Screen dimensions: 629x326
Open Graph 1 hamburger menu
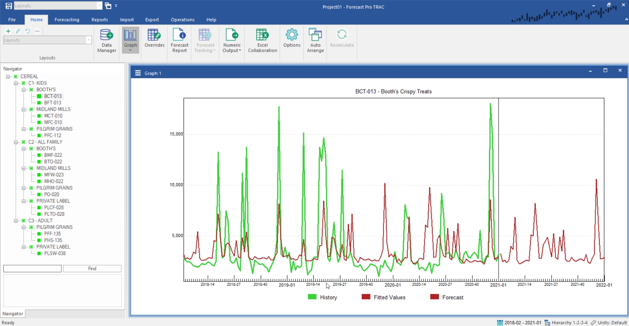(x=138, y=73)
